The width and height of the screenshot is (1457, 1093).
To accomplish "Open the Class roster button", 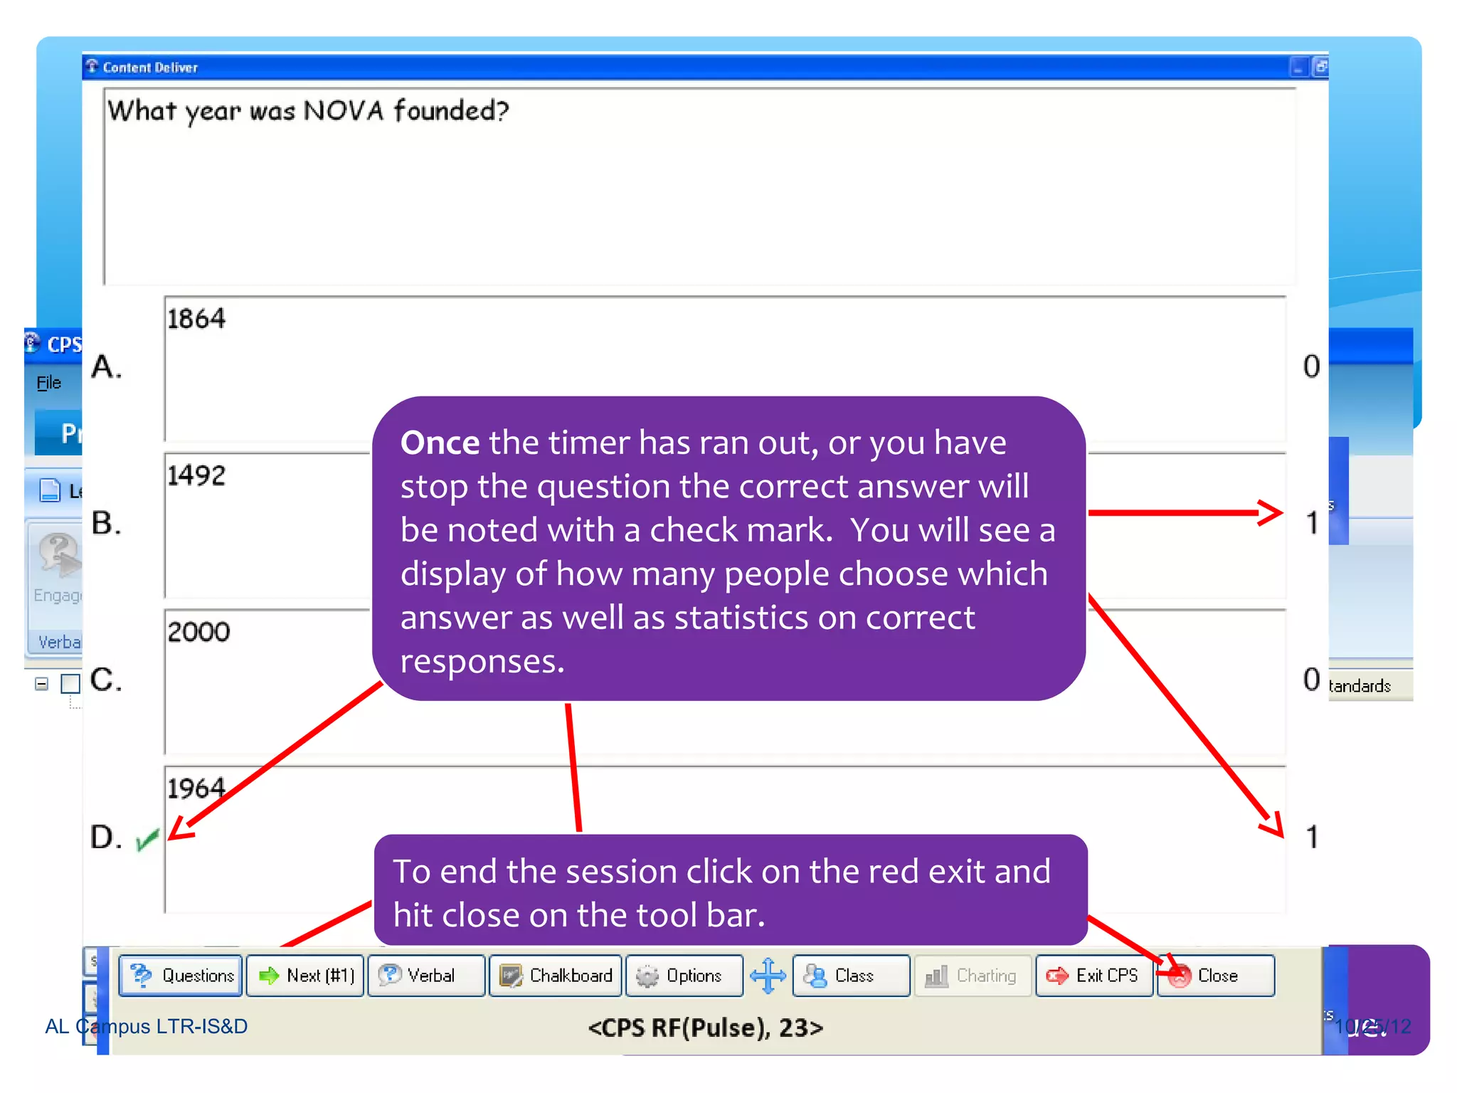I will tap(851, 975).
